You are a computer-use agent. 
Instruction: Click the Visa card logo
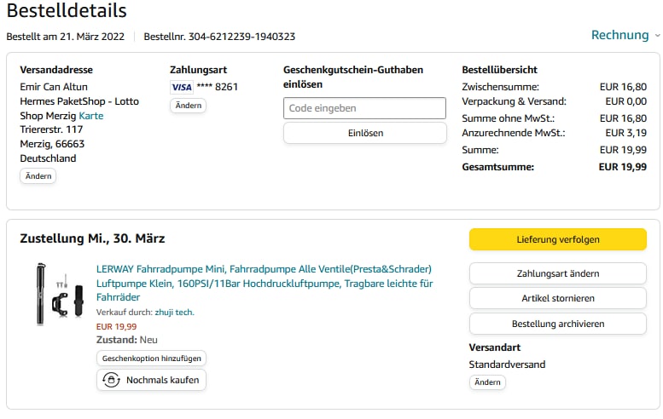(181, 87)
